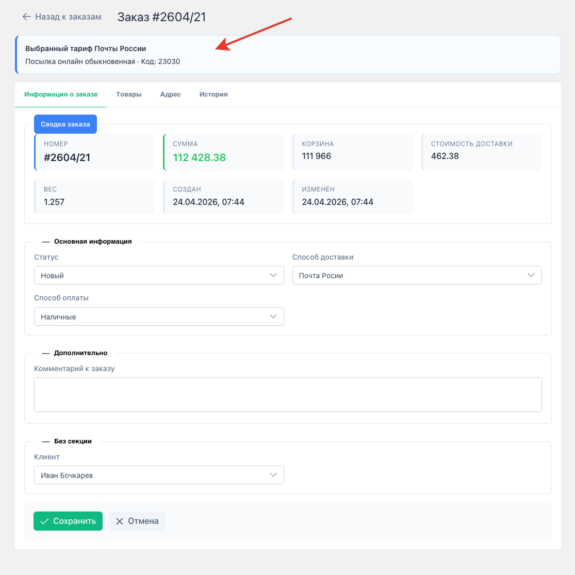575x575 pixels.
Task: Expand the Статус dropdown showing Новый
Action: (159, 276)
